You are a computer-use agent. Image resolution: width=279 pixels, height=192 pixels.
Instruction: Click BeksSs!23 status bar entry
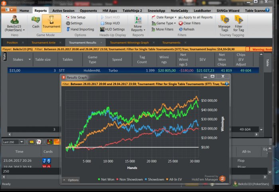coord(251,184)
